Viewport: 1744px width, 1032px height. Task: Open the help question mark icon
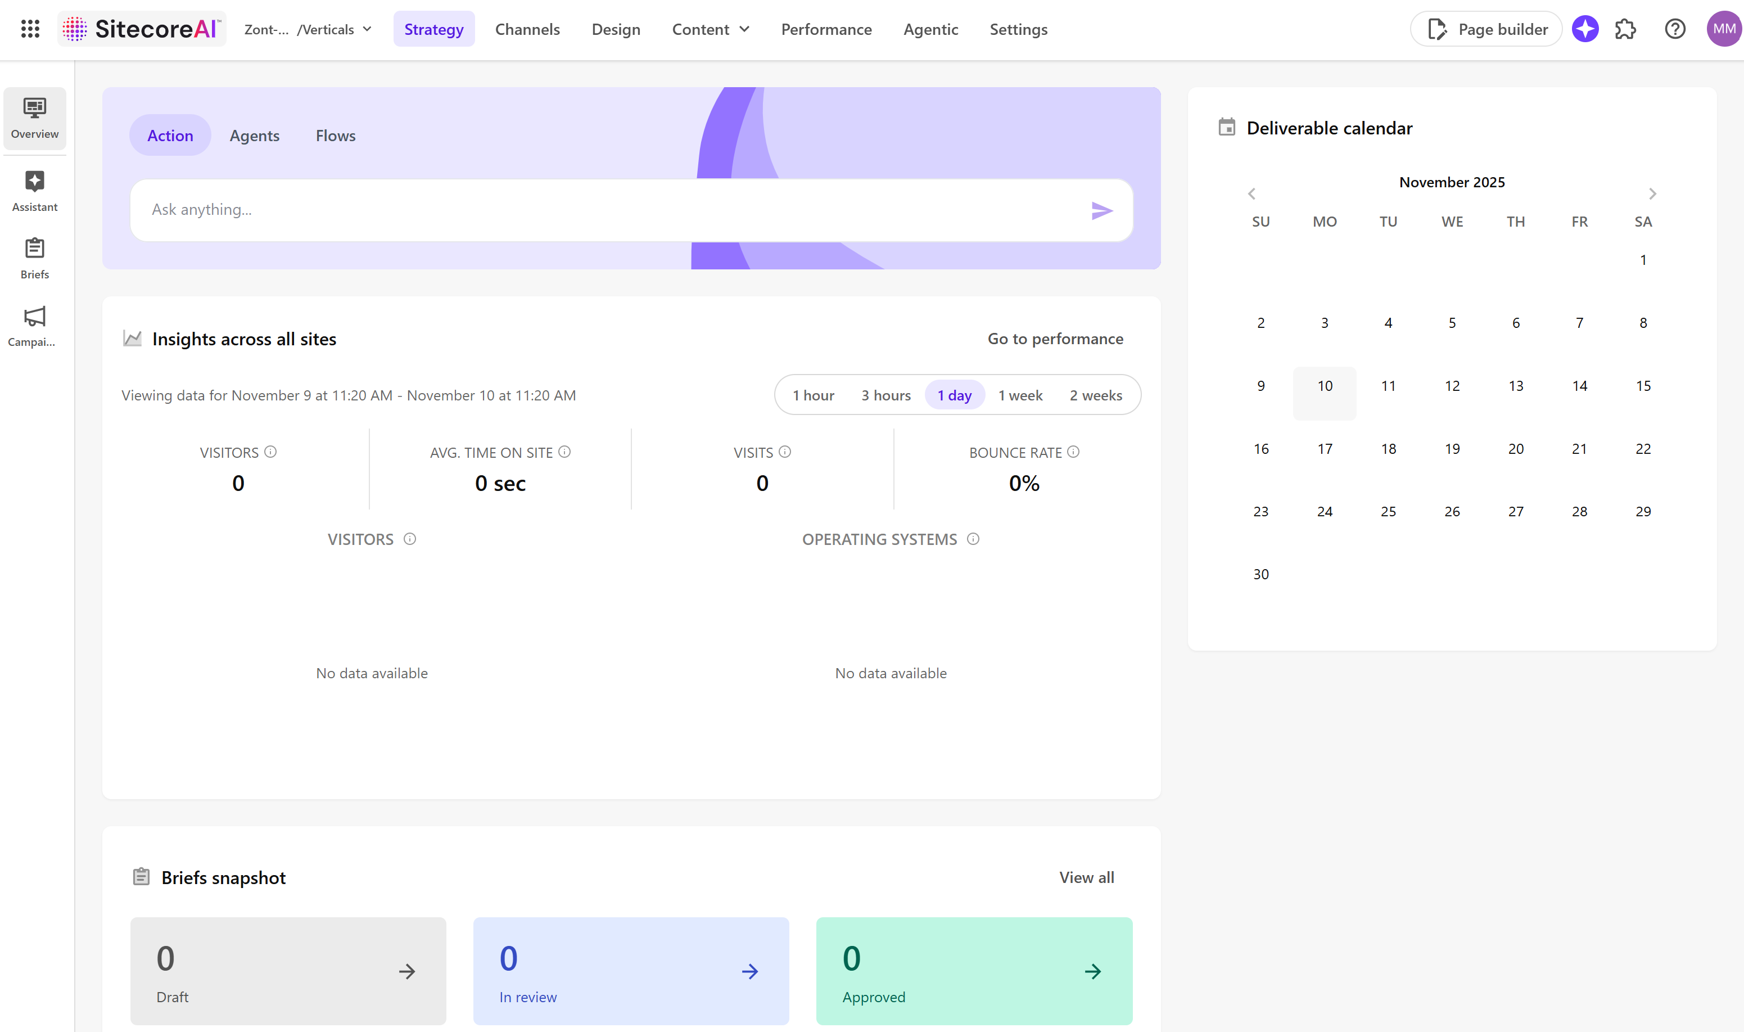(x=1674, y=29)
